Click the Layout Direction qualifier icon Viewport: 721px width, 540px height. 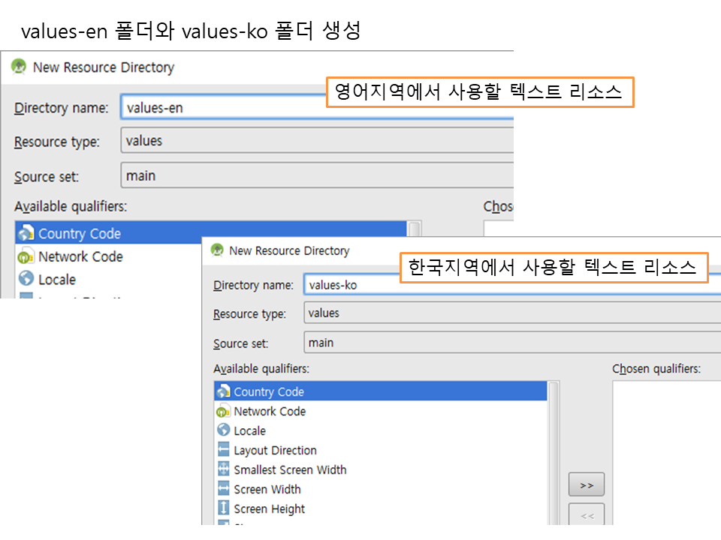click(x=223, y=450)
